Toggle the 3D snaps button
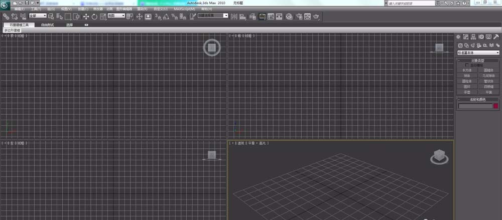502x220 pixels. [x=158, y=17]
